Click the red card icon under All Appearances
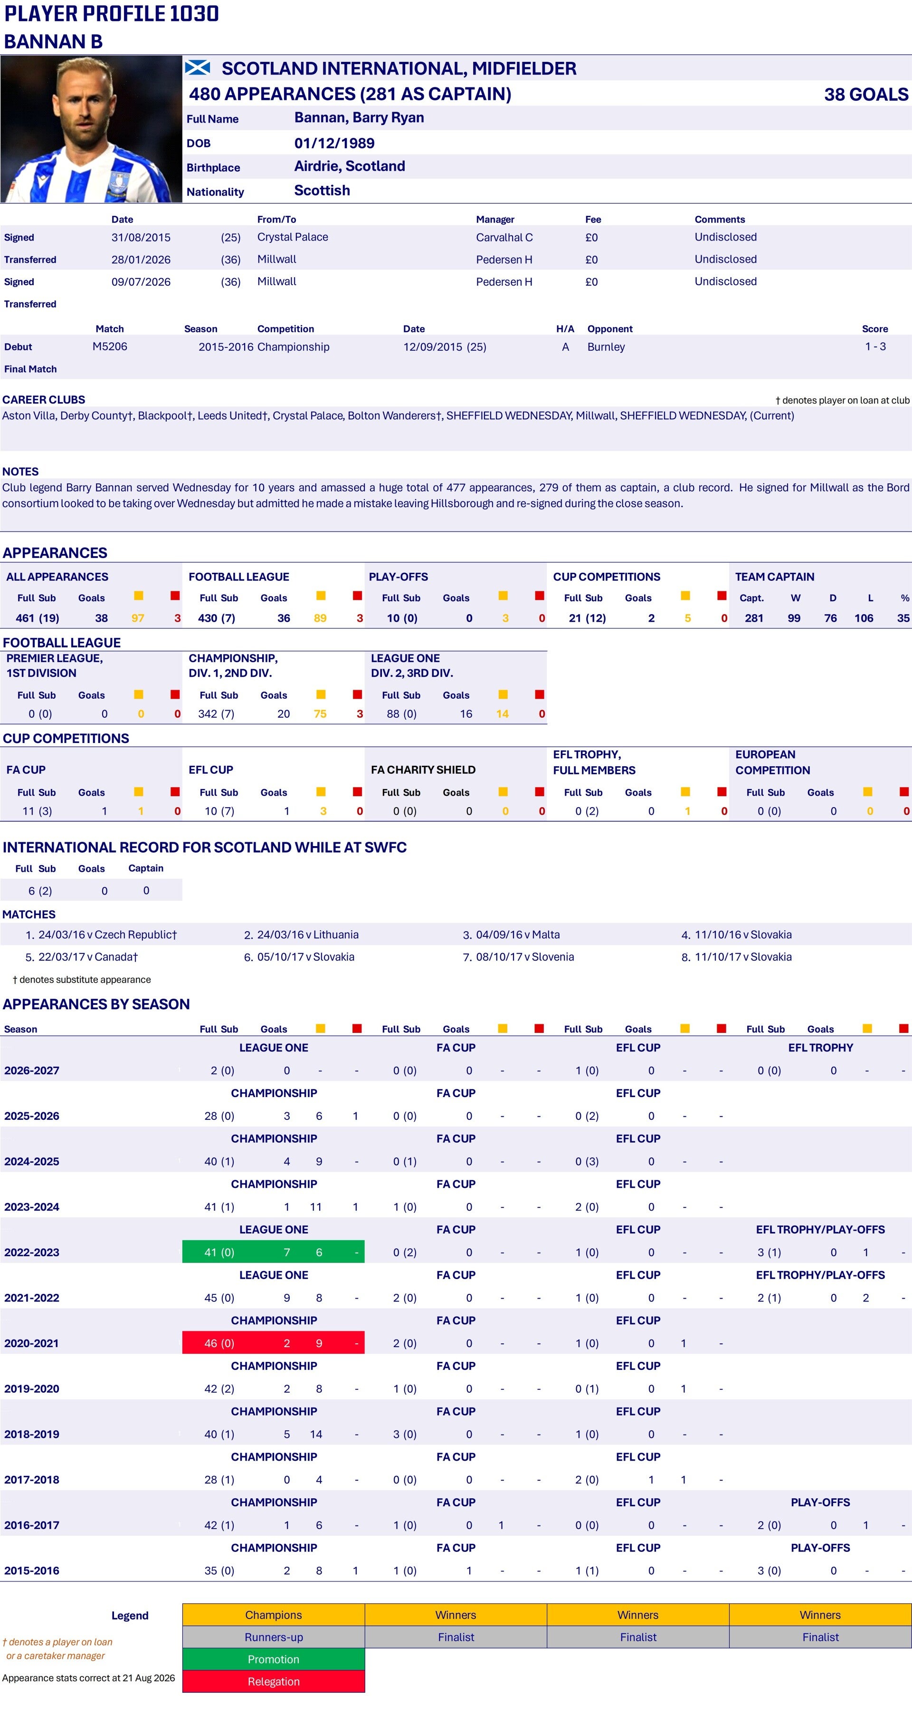The image size is (912, 1715). 175,596
